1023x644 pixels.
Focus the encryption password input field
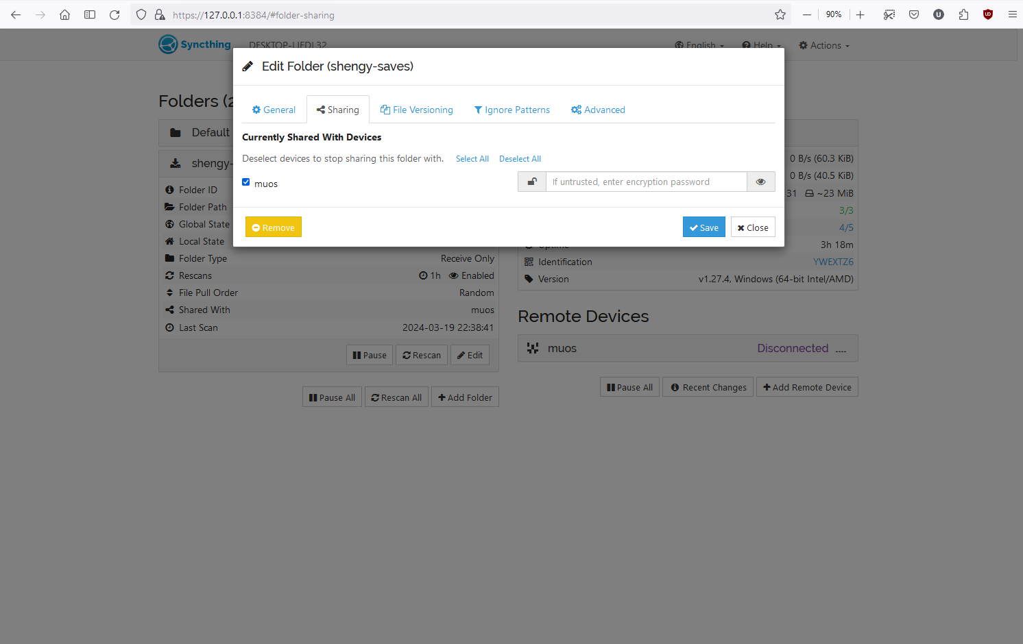647,182
